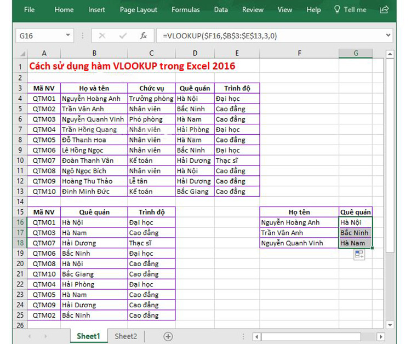Viewport: 411px width, 344px height.
Task: Select column D header
Action: pos(195,54)
